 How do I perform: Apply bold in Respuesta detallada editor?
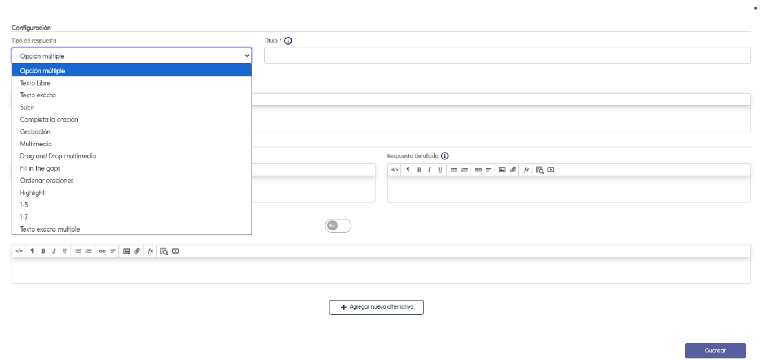pos(419,170)
